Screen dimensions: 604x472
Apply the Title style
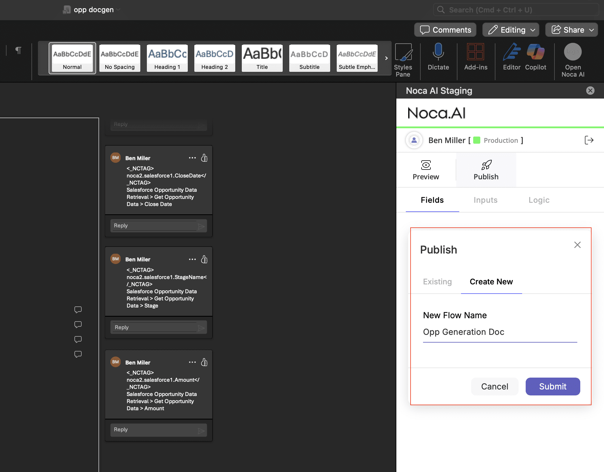[x=262, y=58]
